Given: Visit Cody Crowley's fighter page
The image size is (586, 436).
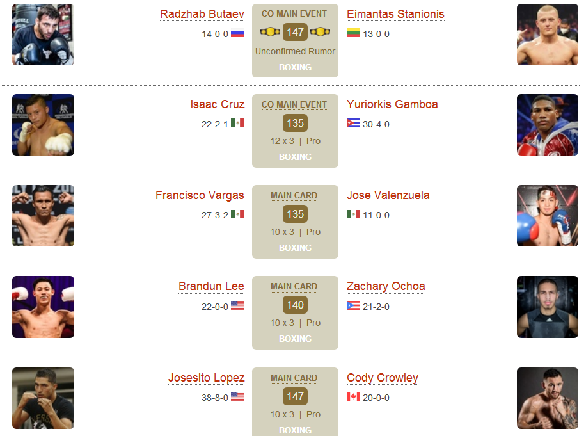Looking at the screenshot, I should (x=383, y=378).
